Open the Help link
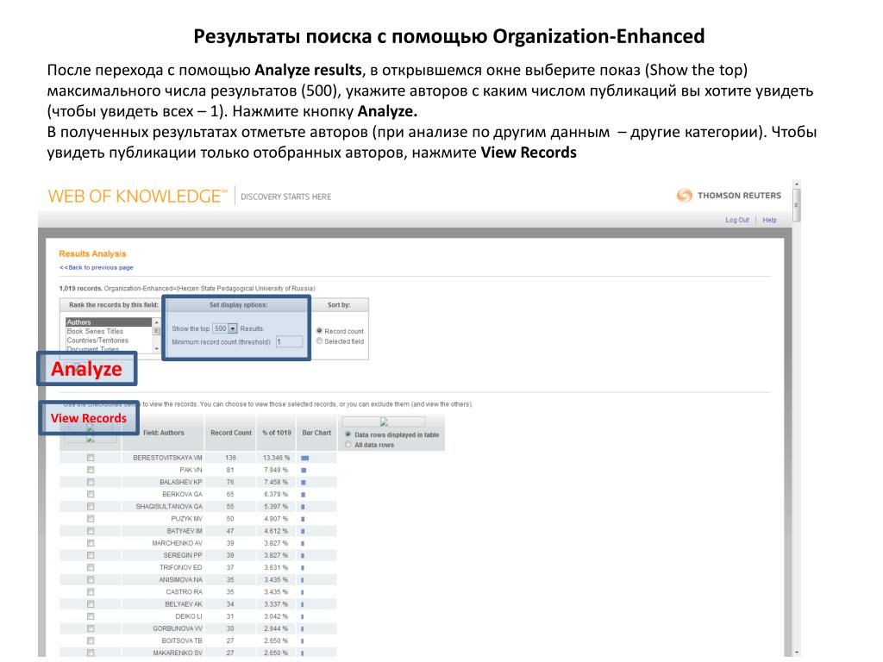The image size is (883, 662). coord(769,220)
